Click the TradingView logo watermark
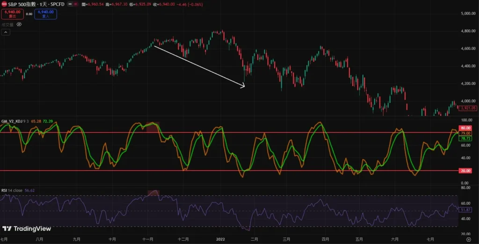This screenshot has width=479, height=244. [x=26, y=229]
